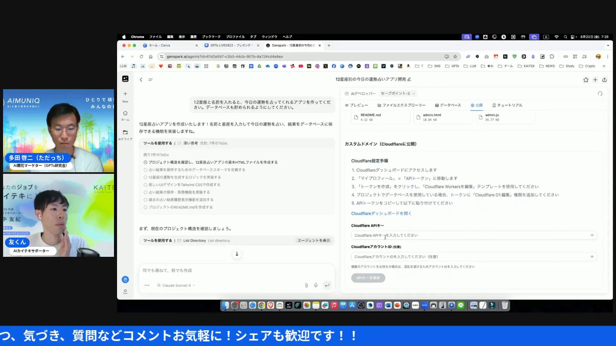Open the admin.html file card
616x346 pixels.
(x=443, y=117)
